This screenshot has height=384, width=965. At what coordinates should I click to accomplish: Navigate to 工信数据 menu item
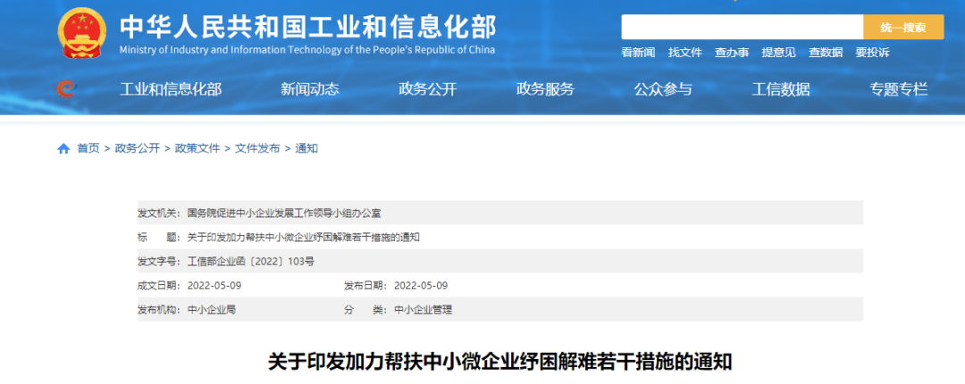click(781, 88)
